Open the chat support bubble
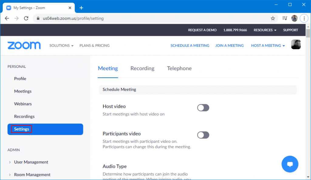Screen dimensions: 311x180 pos(290,164)
